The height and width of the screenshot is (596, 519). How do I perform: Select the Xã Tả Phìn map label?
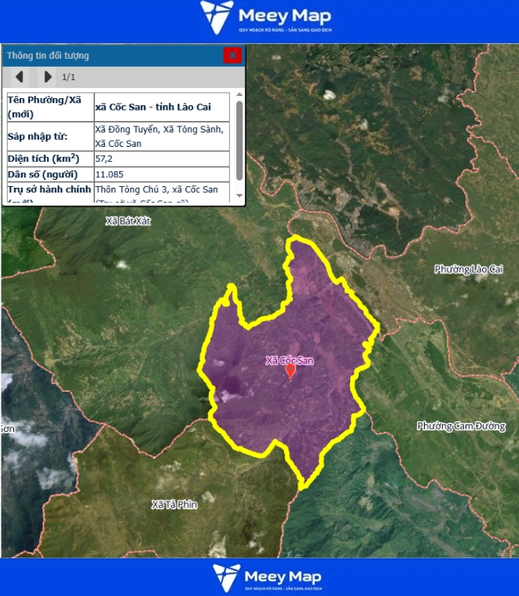[174, 504]
